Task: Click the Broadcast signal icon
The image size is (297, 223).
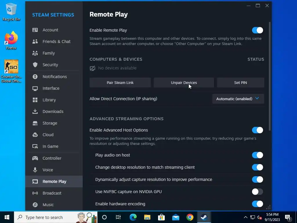Action: click(35, 193)
